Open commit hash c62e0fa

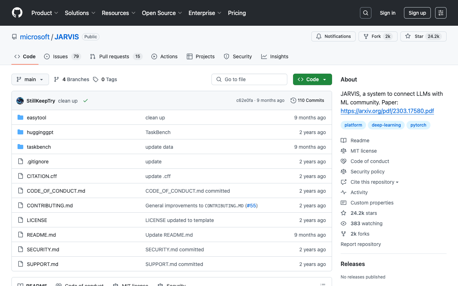pyautogui.click(x=245, y=100)
